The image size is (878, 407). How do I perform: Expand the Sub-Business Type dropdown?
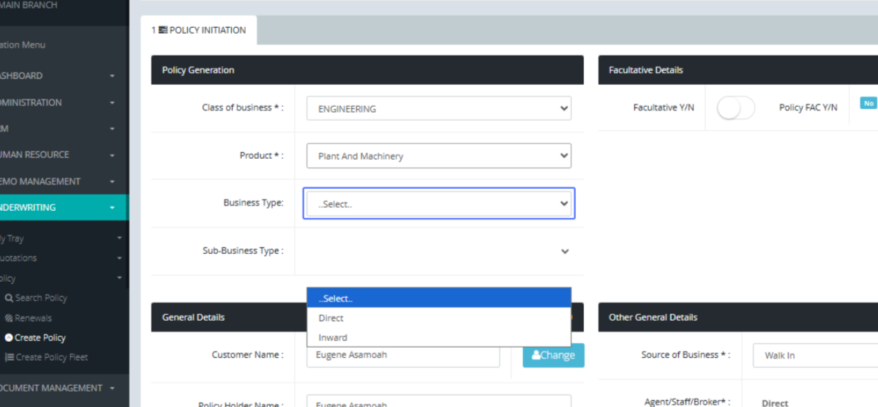click(438, 251)
